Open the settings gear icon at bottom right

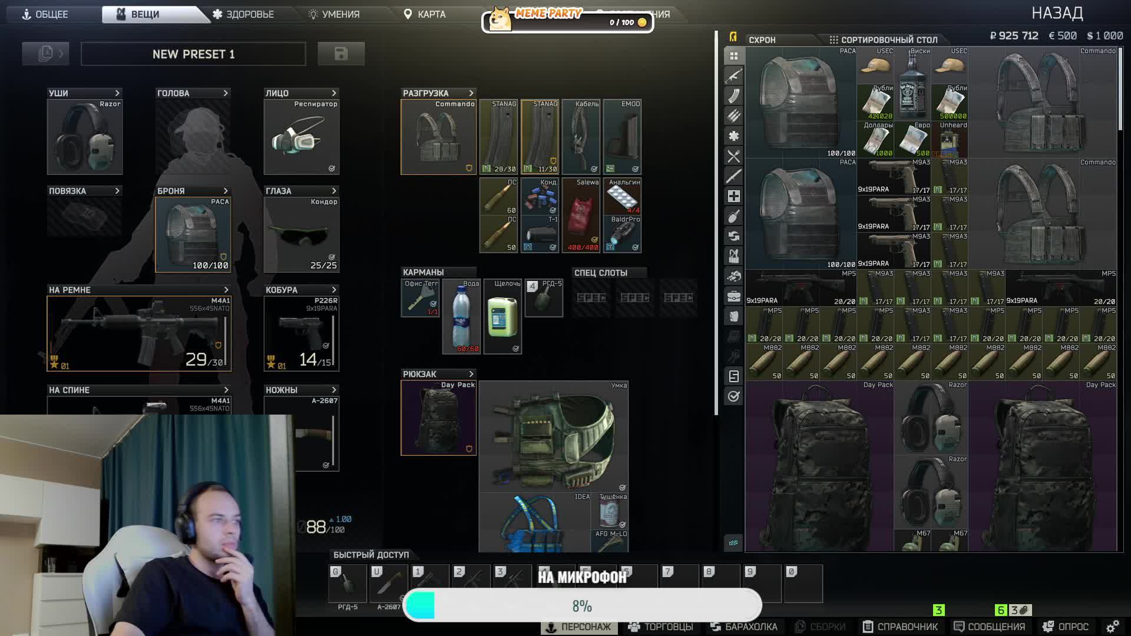click(x=1112, y=627)
